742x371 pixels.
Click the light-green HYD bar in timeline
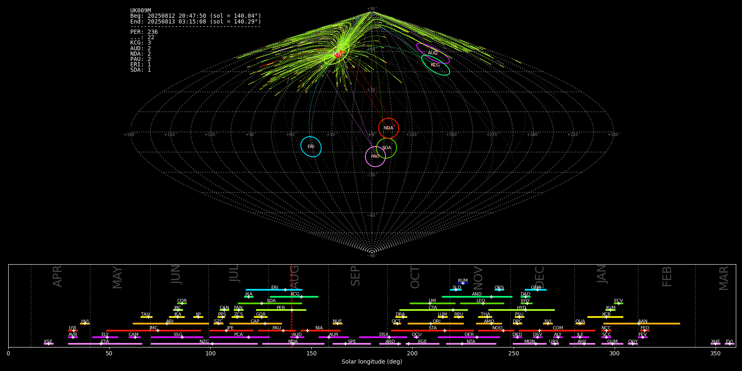tap(521, 310)
